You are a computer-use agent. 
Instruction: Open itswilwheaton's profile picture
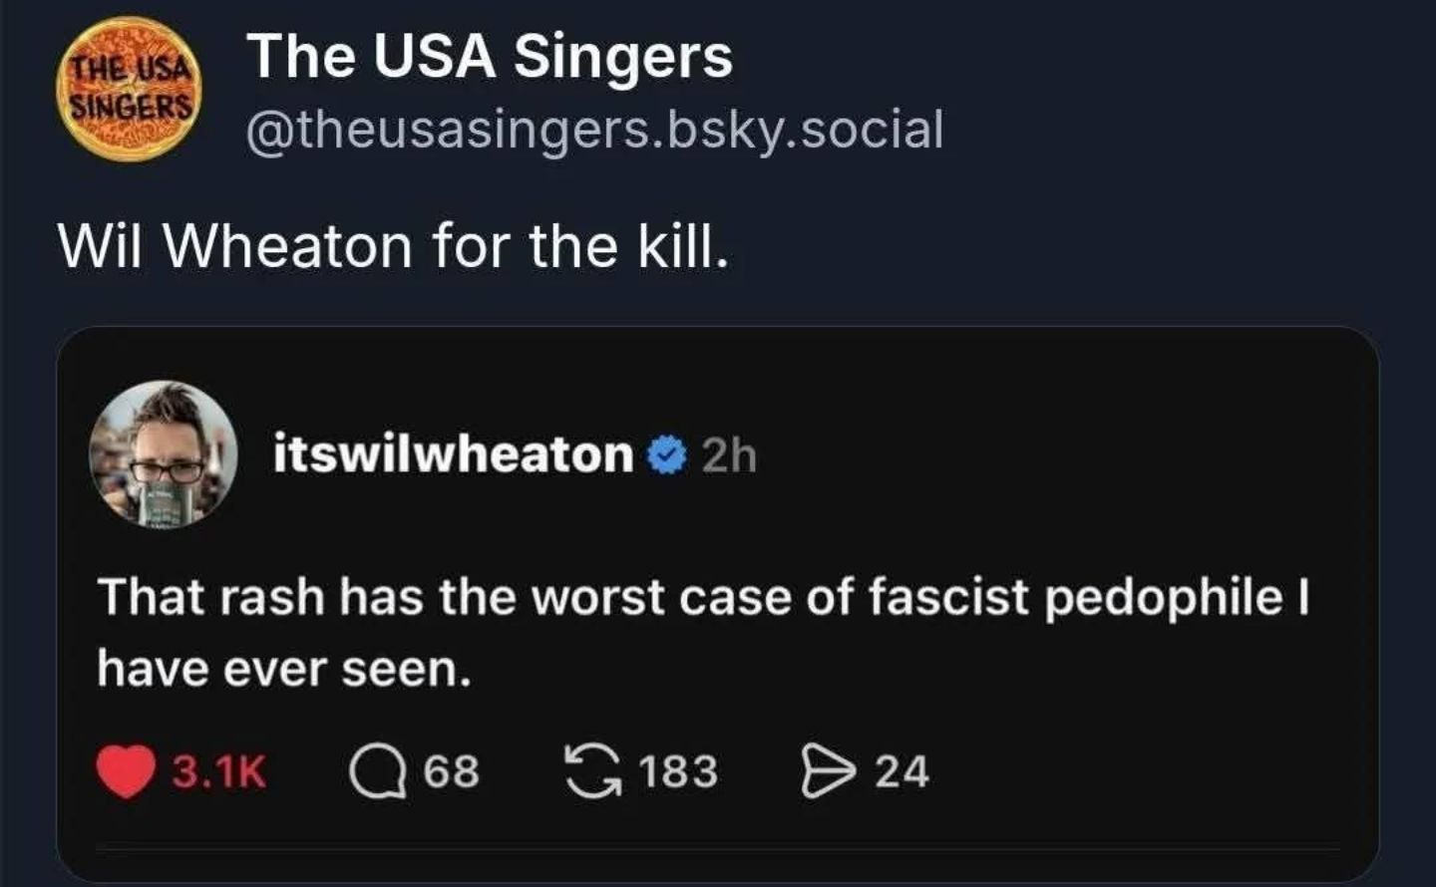[163, 454]
